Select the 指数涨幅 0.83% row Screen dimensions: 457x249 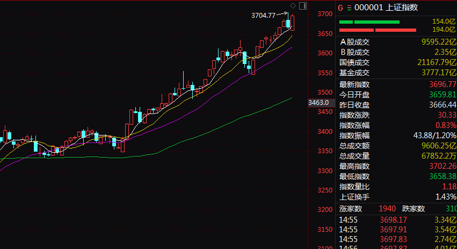click(x=397, y=125)
